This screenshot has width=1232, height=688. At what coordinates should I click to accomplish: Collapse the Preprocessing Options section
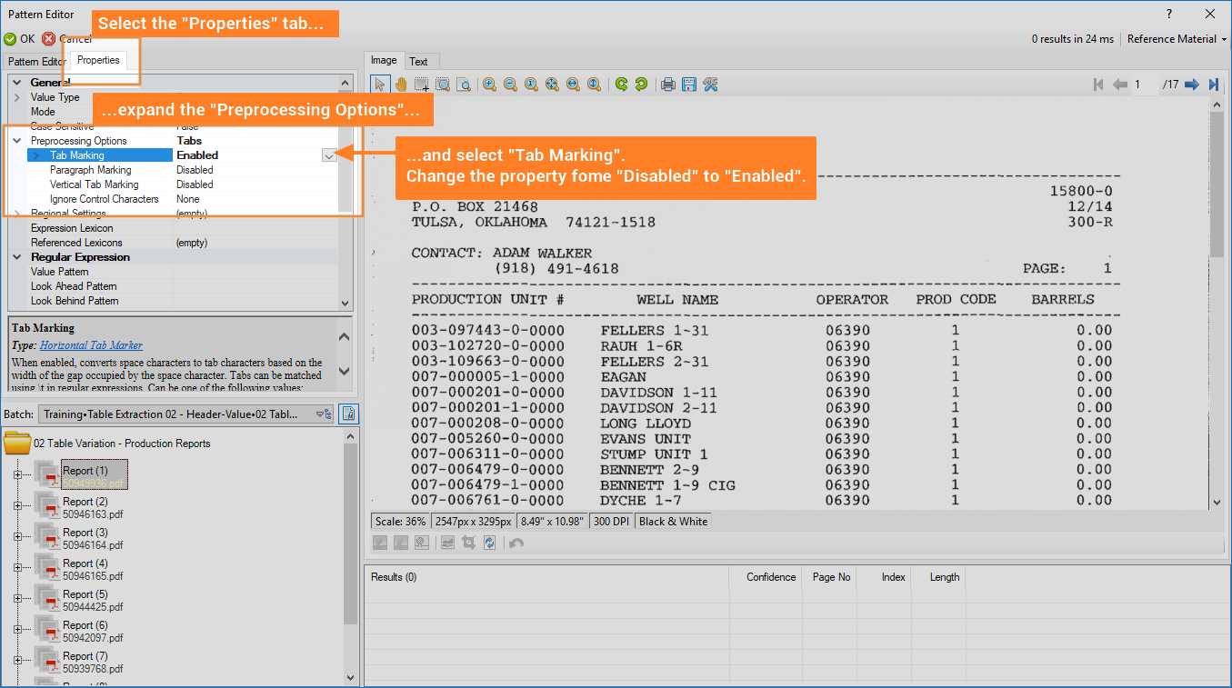click(x=17, y=141)
